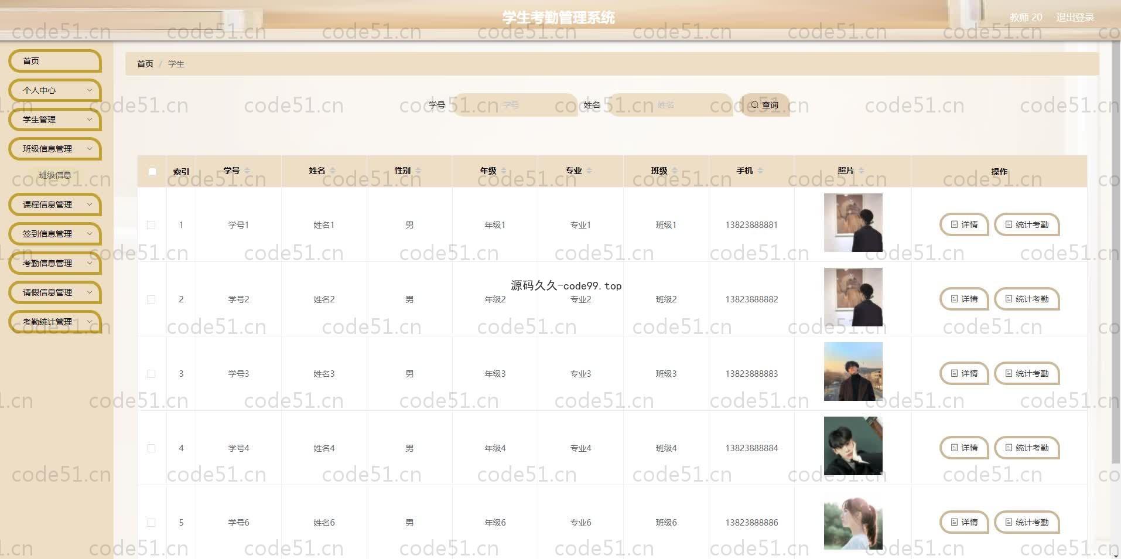Select checkbox for row 学号2
The height and width of the screenshot is (559, 1121).
click(151, 299)
